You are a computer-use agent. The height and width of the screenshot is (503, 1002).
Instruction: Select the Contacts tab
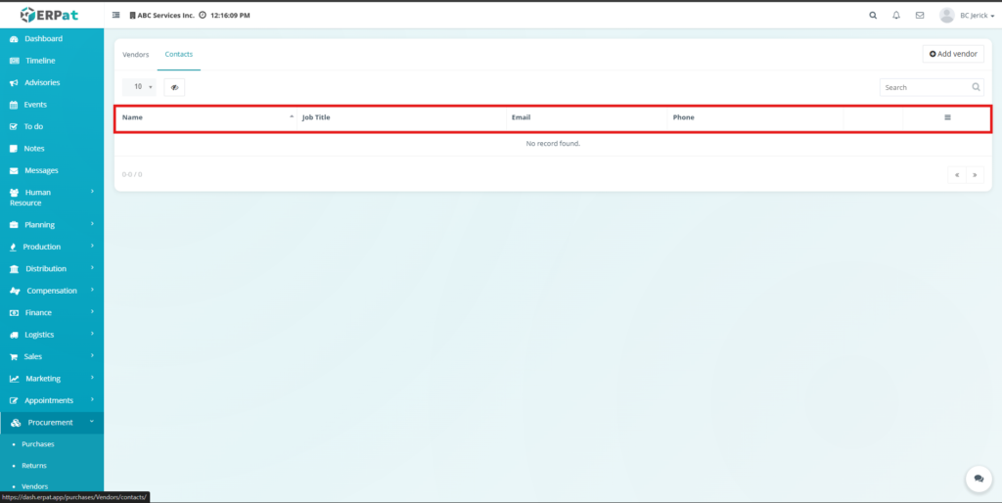(x=179, y=55)
